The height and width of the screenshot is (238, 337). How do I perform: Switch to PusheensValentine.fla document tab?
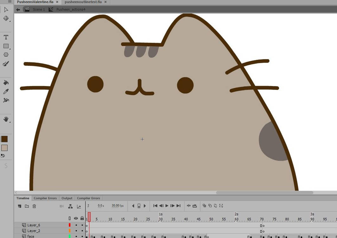[35, 2]
